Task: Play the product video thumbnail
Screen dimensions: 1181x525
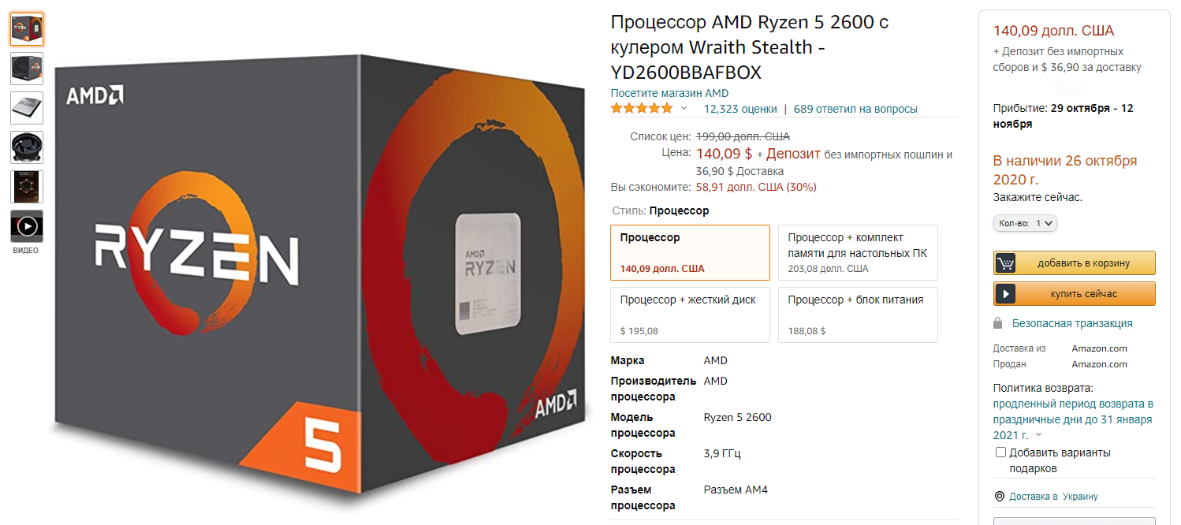Action: coord(27,227)
